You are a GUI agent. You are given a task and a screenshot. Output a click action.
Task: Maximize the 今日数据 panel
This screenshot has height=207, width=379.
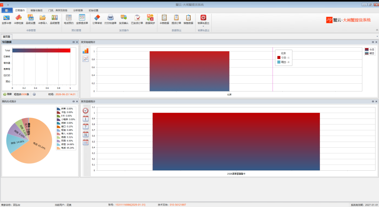(74, 42)
